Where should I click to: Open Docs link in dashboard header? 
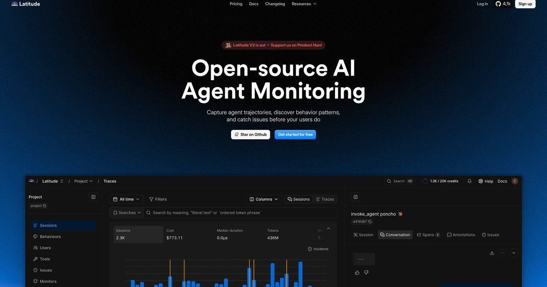point(502,181)
